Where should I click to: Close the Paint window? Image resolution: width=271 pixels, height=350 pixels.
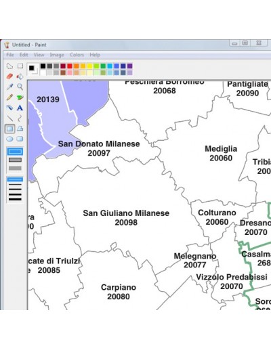[259, 43]
